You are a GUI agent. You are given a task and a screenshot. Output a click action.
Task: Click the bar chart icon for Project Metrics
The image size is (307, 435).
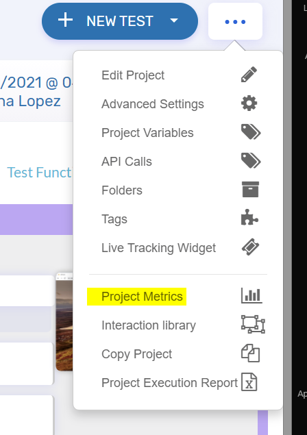tap(251, 295)
